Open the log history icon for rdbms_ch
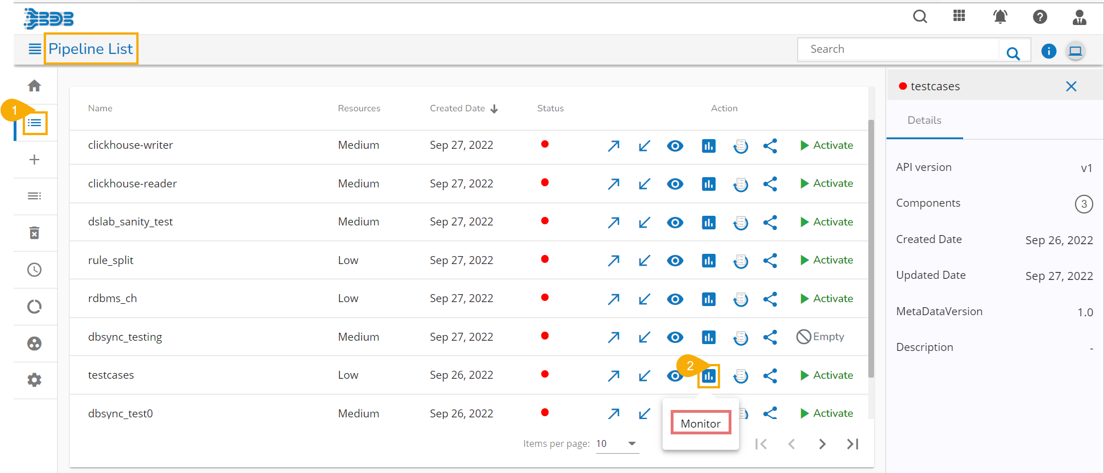This screenshot has height=473, width=1104. 740,299
